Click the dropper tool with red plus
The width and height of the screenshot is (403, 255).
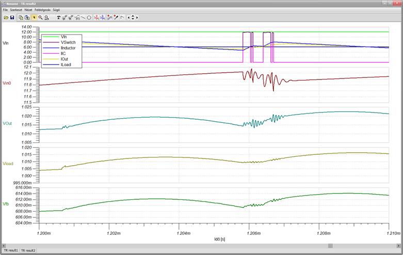tap(116, 18)
